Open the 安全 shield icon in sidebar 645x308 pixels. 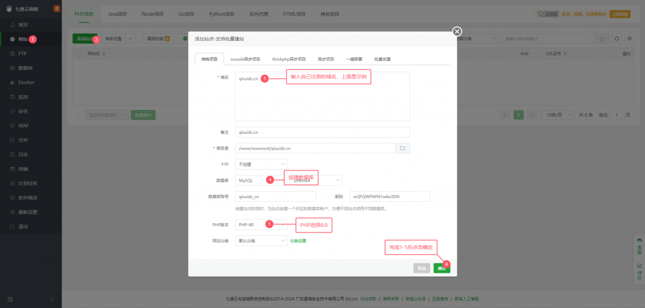coord(13,111)
